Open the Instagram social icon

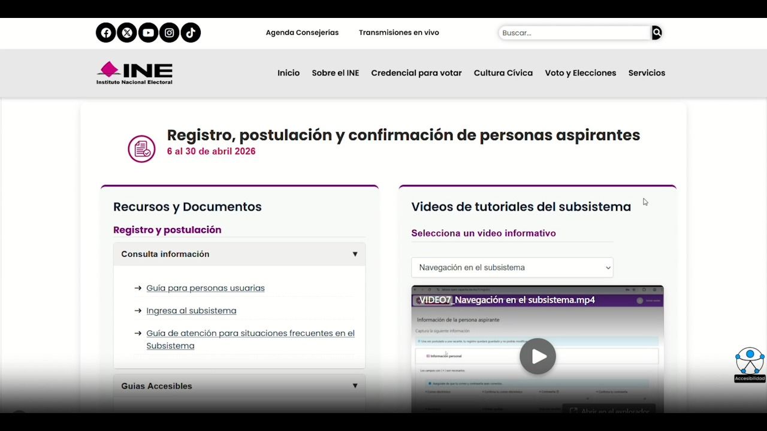pyautogui.click(x=170, y=33)
